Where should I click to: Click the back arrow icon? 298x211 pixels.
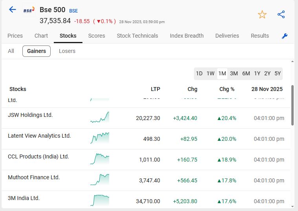(13, 10)
